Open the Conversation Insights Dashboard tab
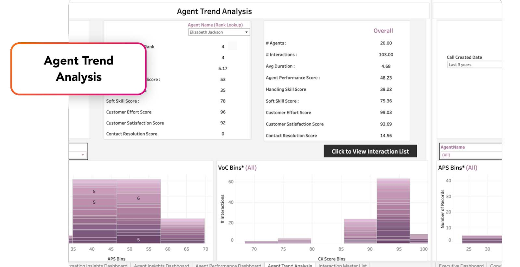The width and height of the screenshot is (520, 267). point(99,265)
